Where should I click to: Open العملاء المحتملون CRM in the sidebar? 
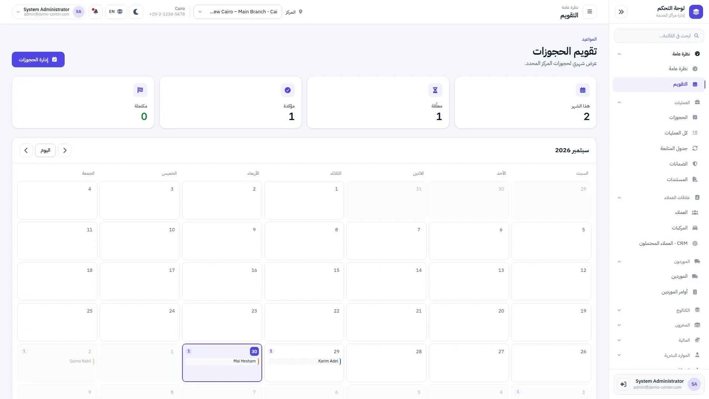[659, 243]
